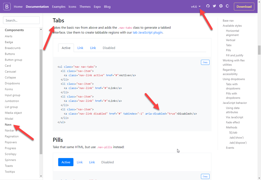
Task: Click the Bootstrap logo icon
Action: (x=7, y=7)
